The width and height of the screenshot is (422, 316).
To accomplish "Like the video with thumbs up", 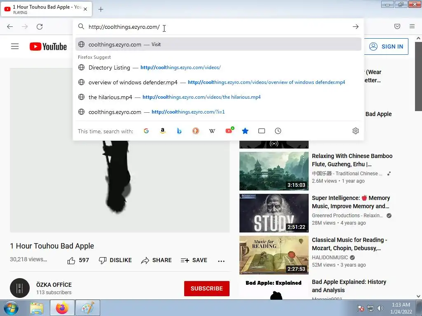I will (x=78, y=260).
